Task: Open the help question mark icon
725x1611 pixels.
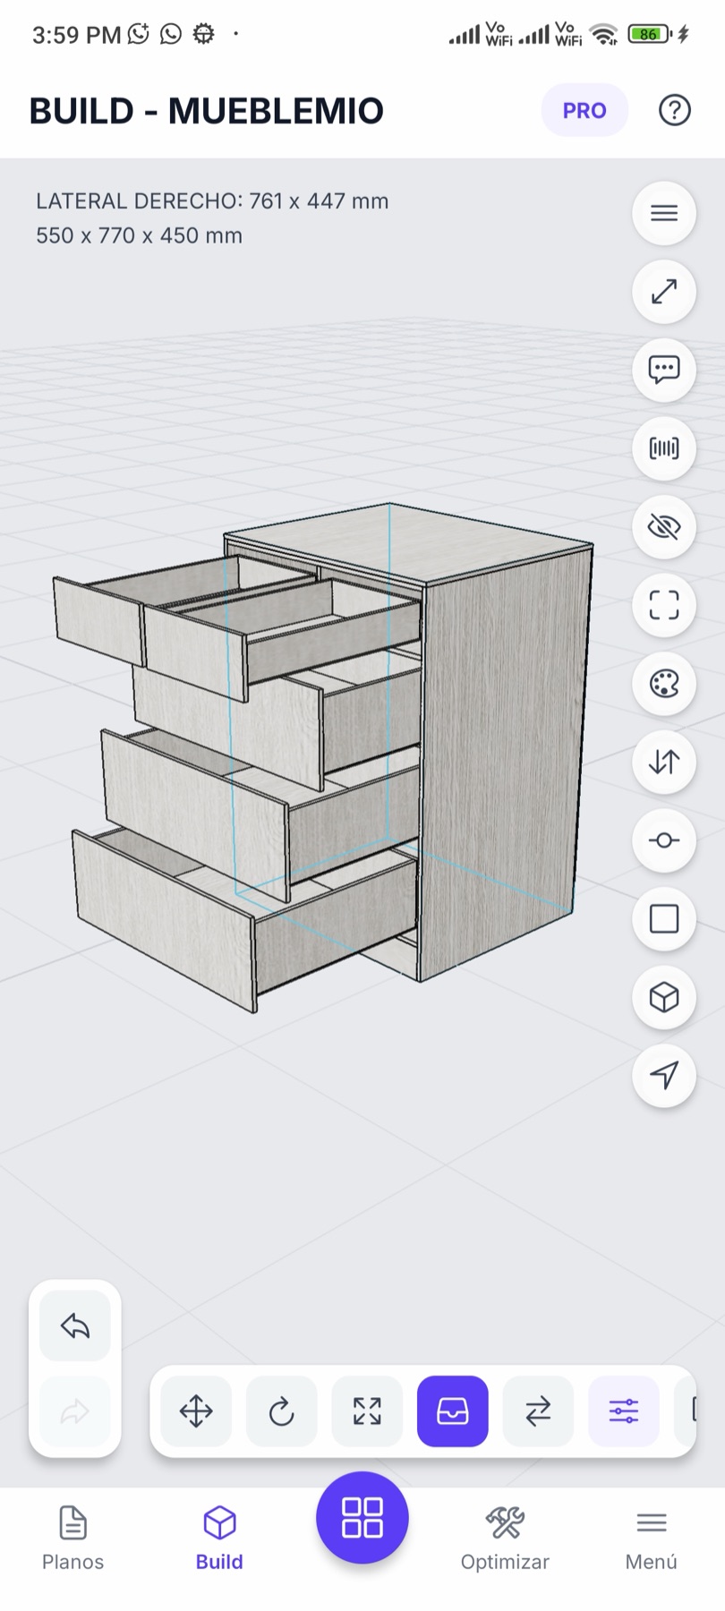Action: point(674,110)
